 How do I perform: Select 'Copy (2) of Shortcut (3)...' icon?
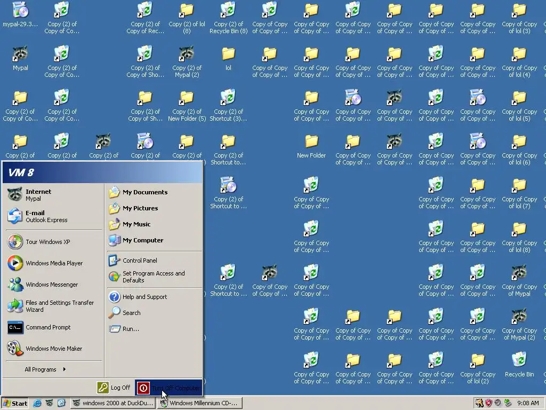(x=228, y=106)
